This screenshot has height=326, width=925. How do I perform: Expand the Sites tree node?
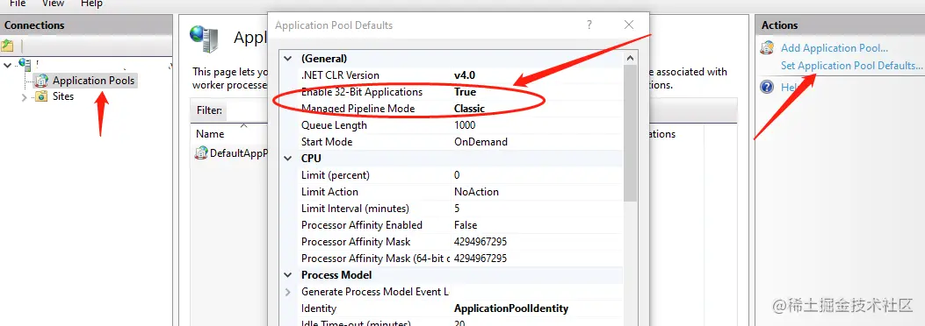click(x=25, y=97)
